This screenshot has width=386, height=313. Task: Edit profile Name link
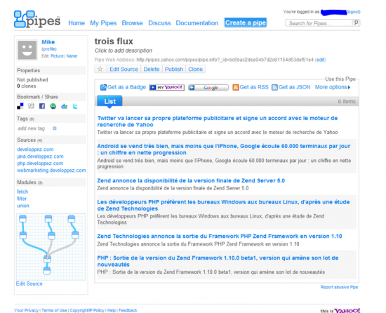pyautogui.click(x=72, y=56)
